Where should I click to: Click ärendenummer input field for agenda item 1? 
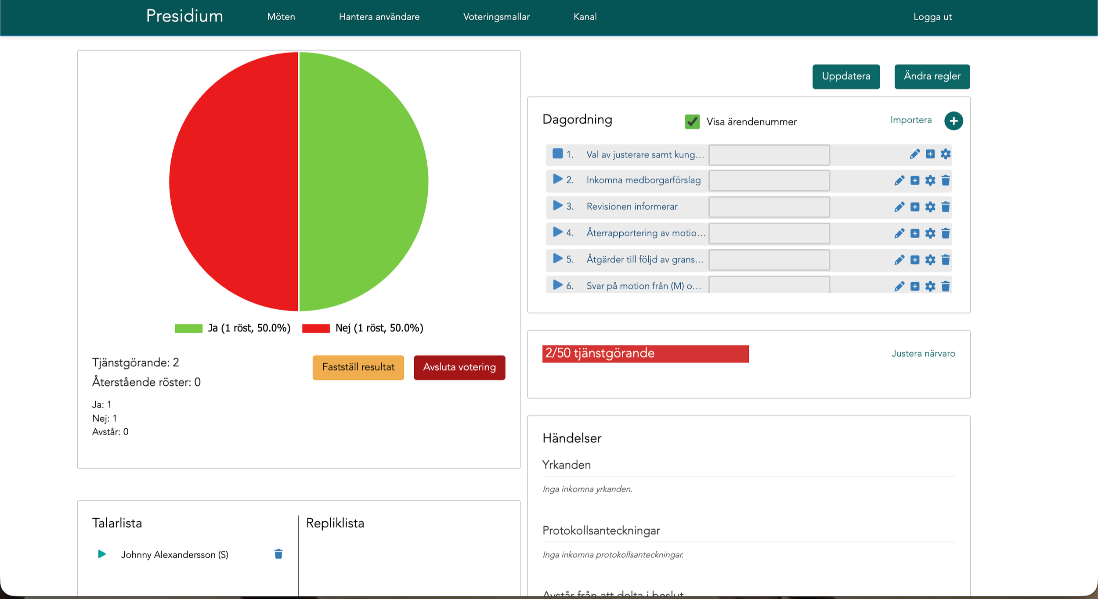pos(769,154)
